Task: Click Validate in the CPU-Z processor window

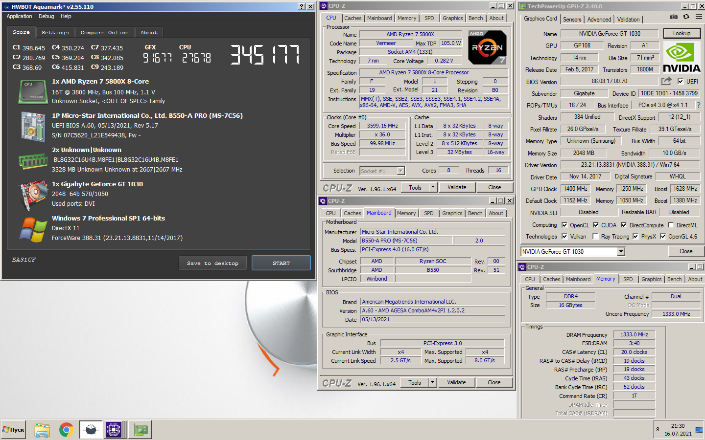Action: click(457, 187)
